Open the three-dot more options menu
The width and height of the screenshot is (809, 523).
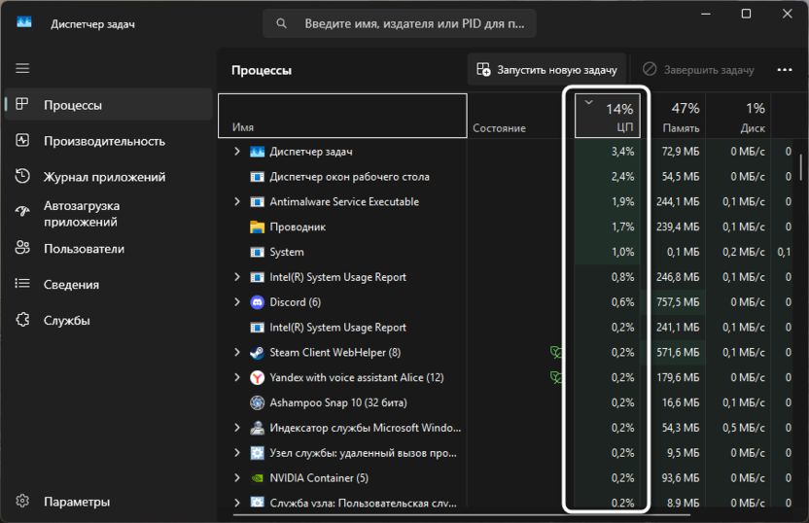pyautogui.click(x=785, y=70)
